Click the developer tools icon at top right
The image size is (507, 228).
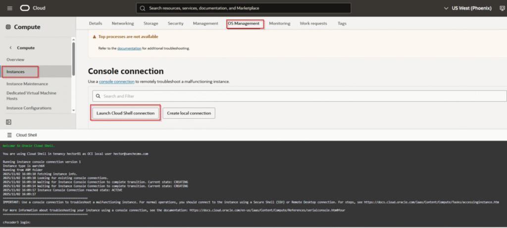[502, 8]
